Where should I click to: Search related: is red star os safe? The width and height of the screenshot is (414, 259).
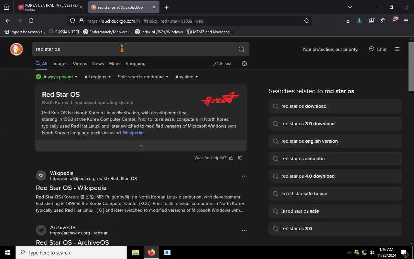pyautogui.click(x=335, y=211)
